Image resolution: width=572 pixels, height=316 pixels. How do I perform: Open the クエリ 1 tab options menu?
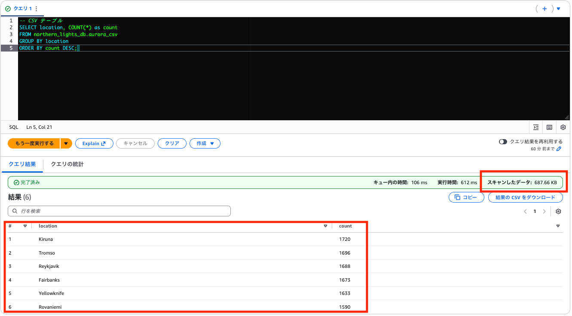click(x=36, y=9)
